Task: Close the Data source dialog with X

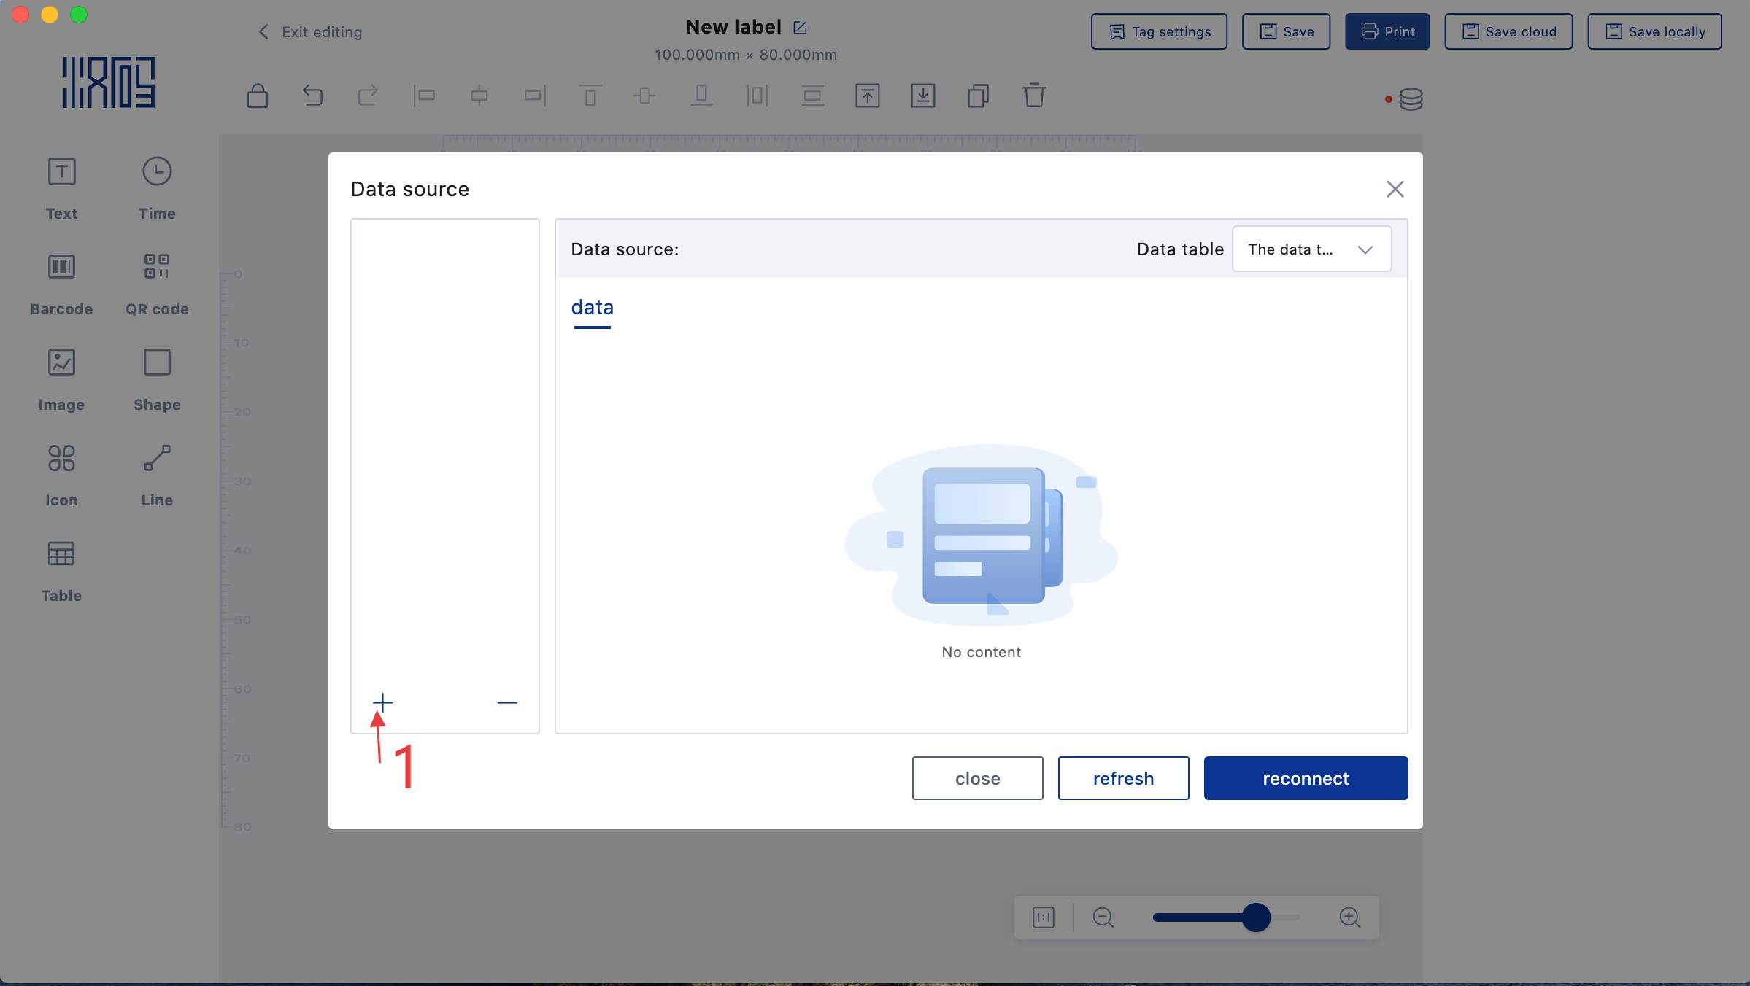Action: pos(1395,189)
